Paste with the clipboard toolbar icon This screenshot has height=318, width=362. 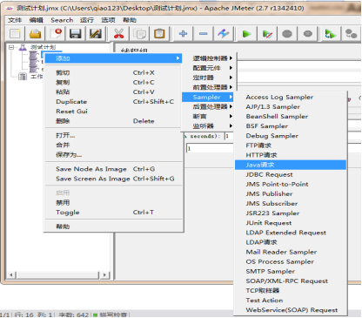click(159, 34)
